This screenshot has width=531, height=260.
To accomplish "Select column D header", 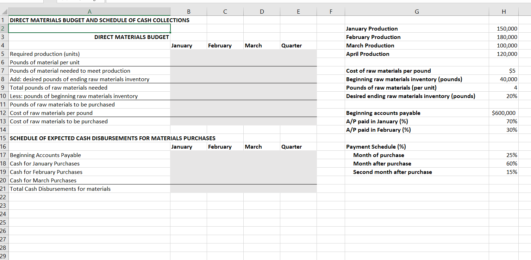I will [x=262, y=12].
